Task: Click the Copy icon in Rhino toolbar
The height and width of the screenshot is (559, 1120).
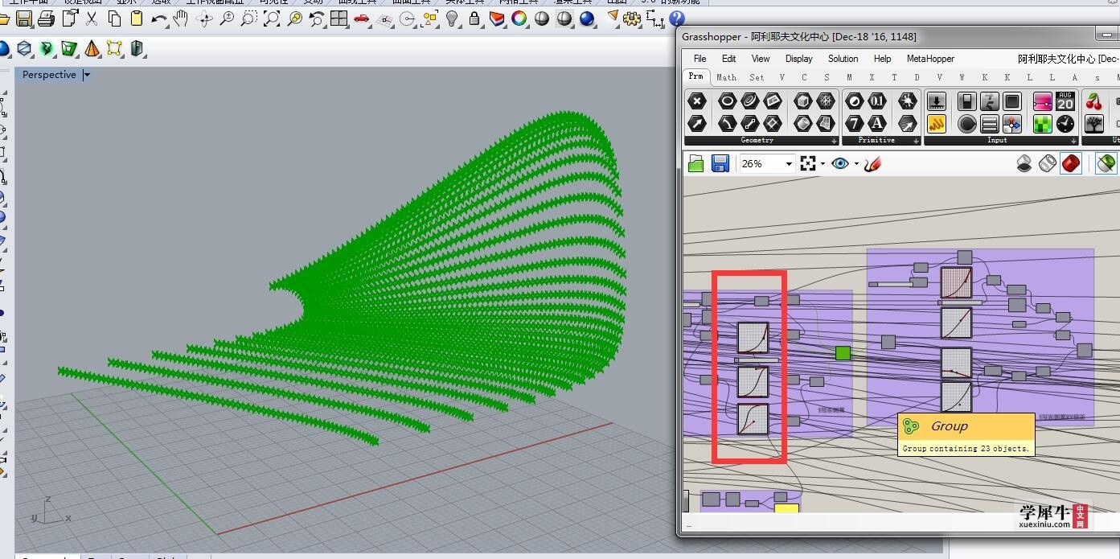Action: coord(114,18)
